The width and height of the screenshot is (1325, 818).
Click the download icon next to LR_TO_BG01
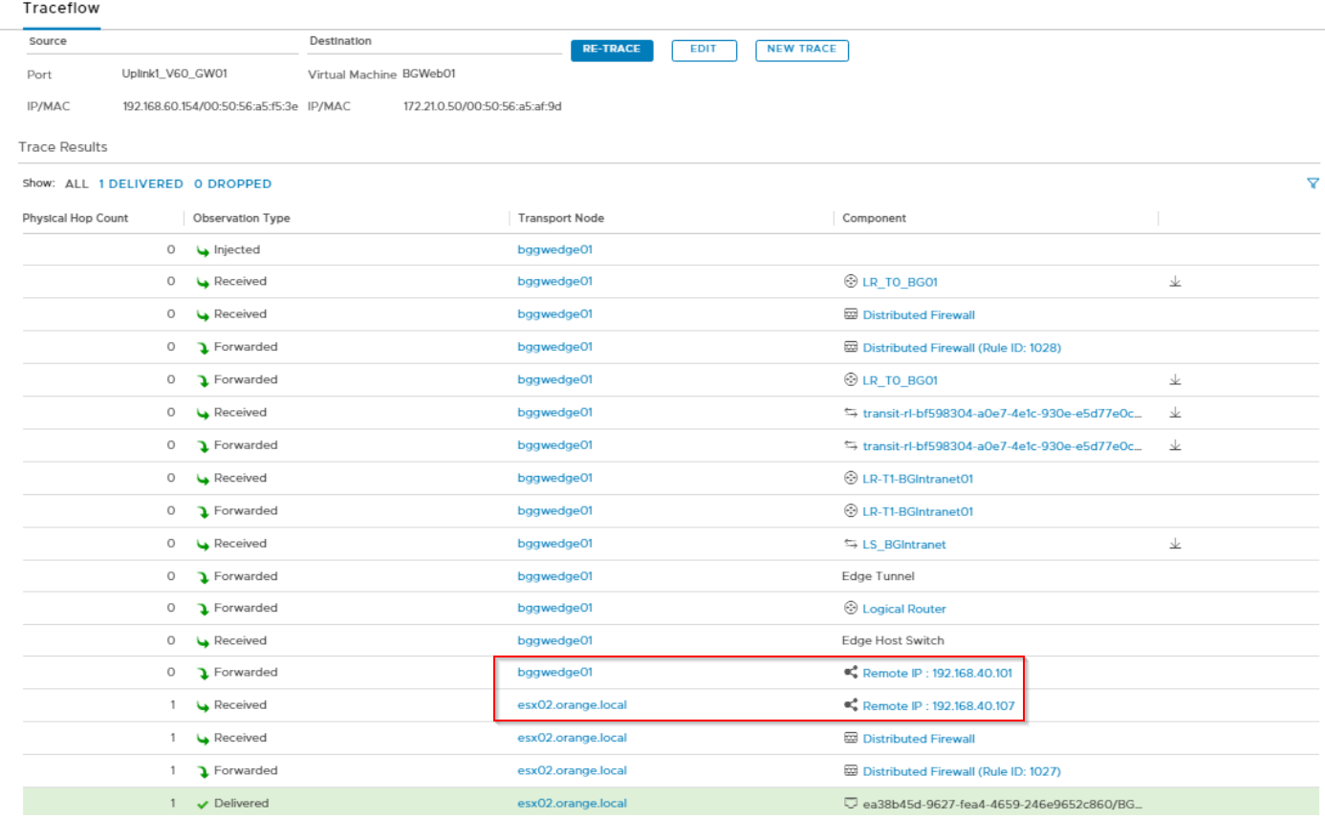pyautogui.click(x=1175, y=281)
